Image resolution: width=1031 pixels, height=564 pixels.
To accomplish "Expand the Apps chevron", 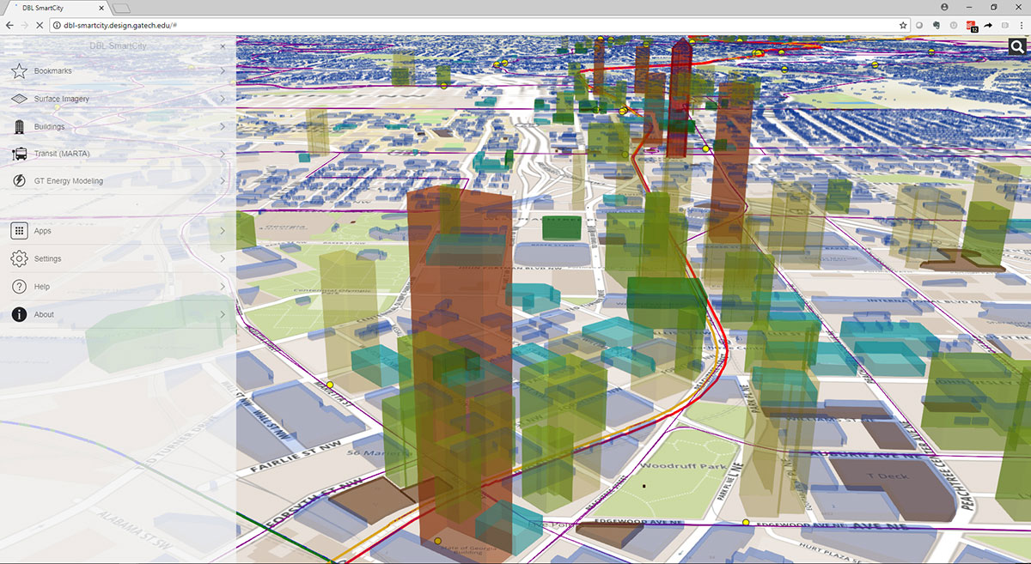I will 223,231.
